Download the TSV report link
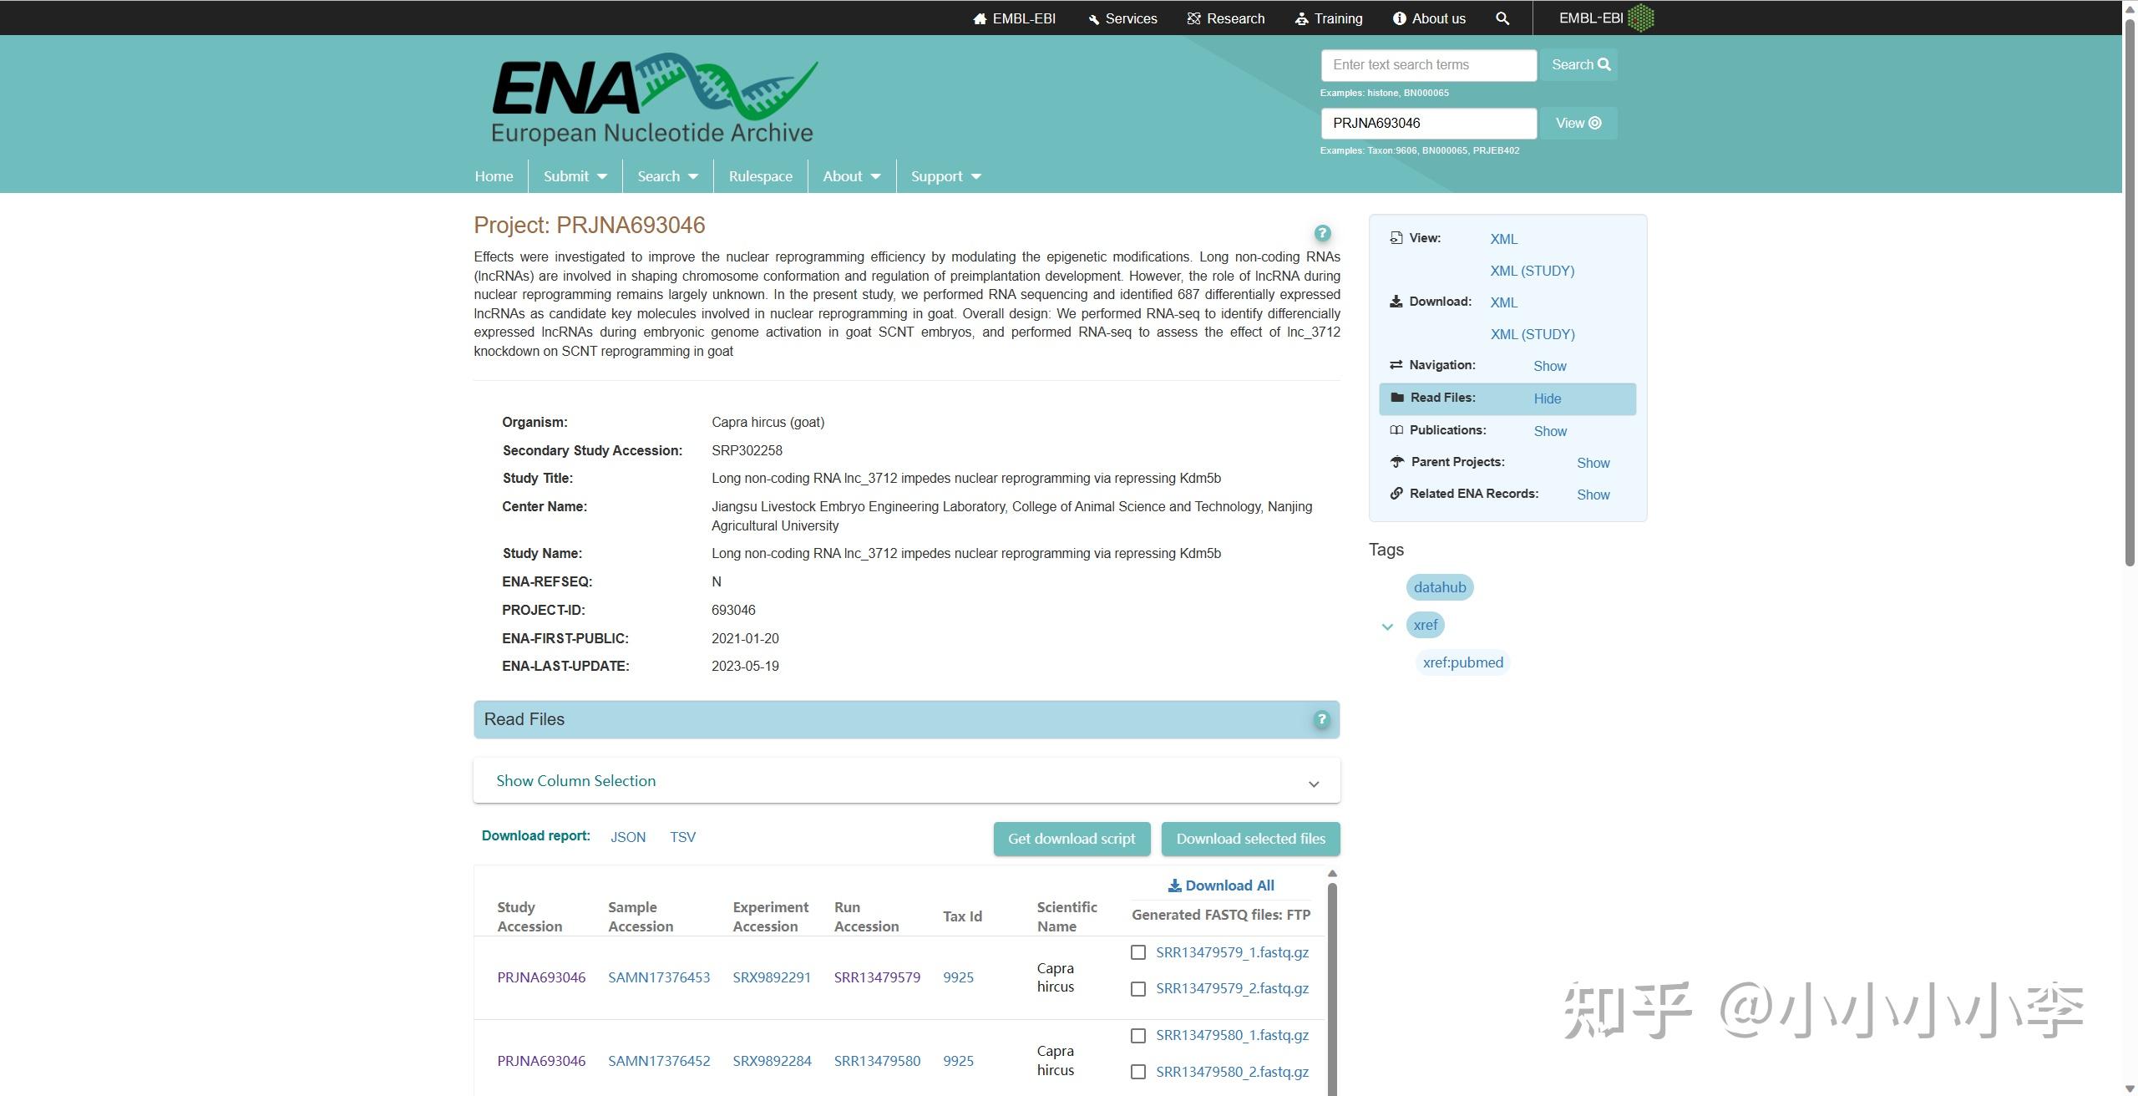Viewport: 2138px width, 1096px height. pos(682,837)
